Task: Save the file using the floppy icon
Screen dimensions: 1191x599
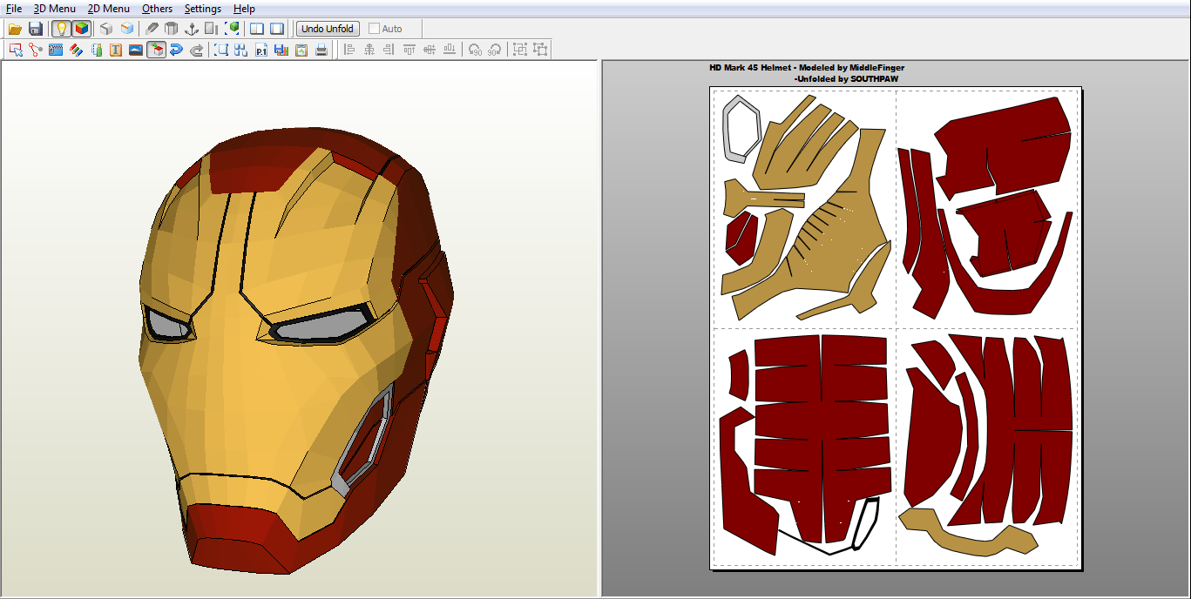Action: pyautogui.click(x=36, y=29)
